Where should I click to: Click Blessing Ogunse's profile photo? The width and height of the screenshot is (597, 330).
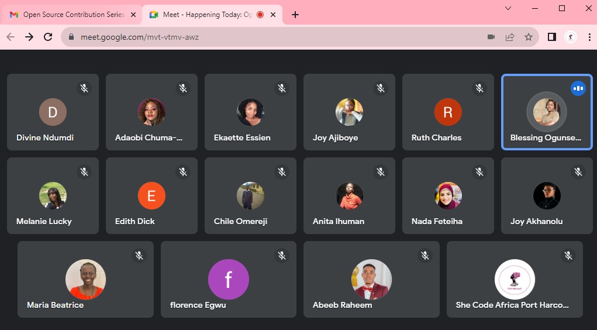click(547, 112)
